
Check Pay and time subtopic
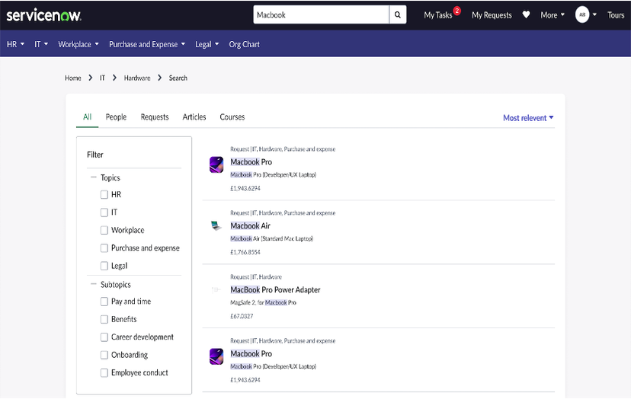(x=104, y=302)
